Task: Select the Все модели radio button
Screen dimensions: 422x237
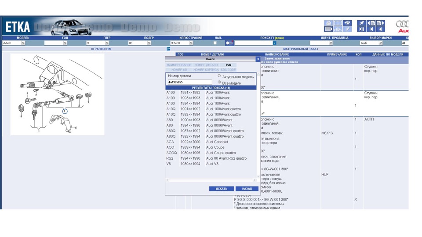Action: tap(219, 82)
